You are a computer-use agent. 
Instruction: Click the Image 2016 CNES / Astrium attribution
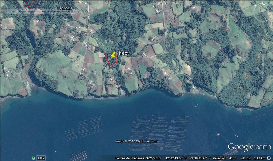[136, 141]
